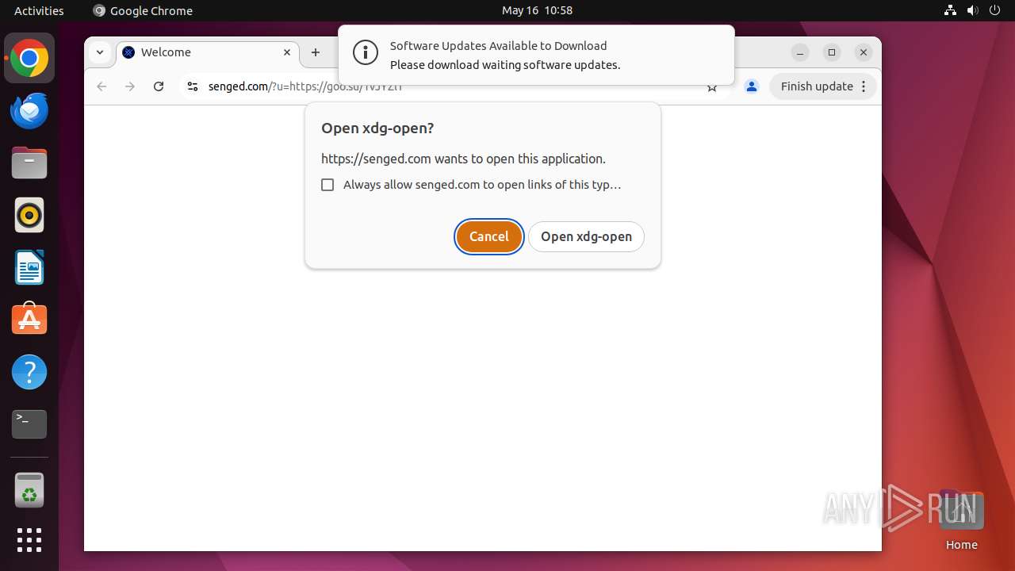
Task: Open the Files manager in dock
Action: coord(29,163)
